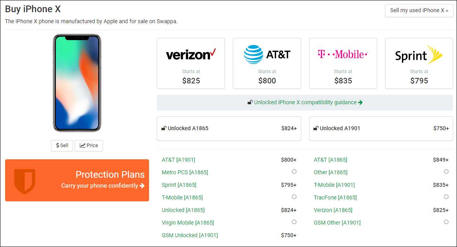Click the T-Mobile carrier logo
This screenshot has height=247, width=457.
point(343,54)
